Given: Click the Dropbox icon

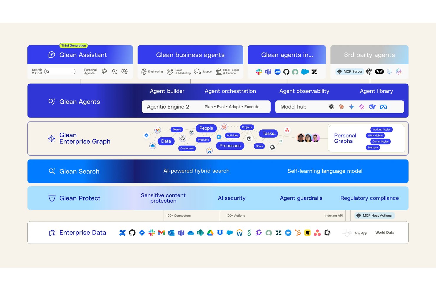Looking at the screenshot, I should coord(220,233).
